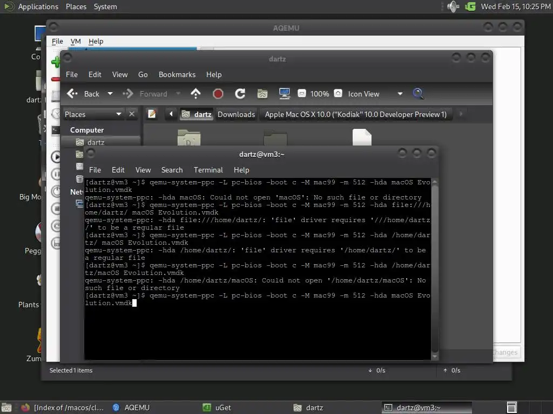Select dartz under Computer in sidebar

click(101, 142)
